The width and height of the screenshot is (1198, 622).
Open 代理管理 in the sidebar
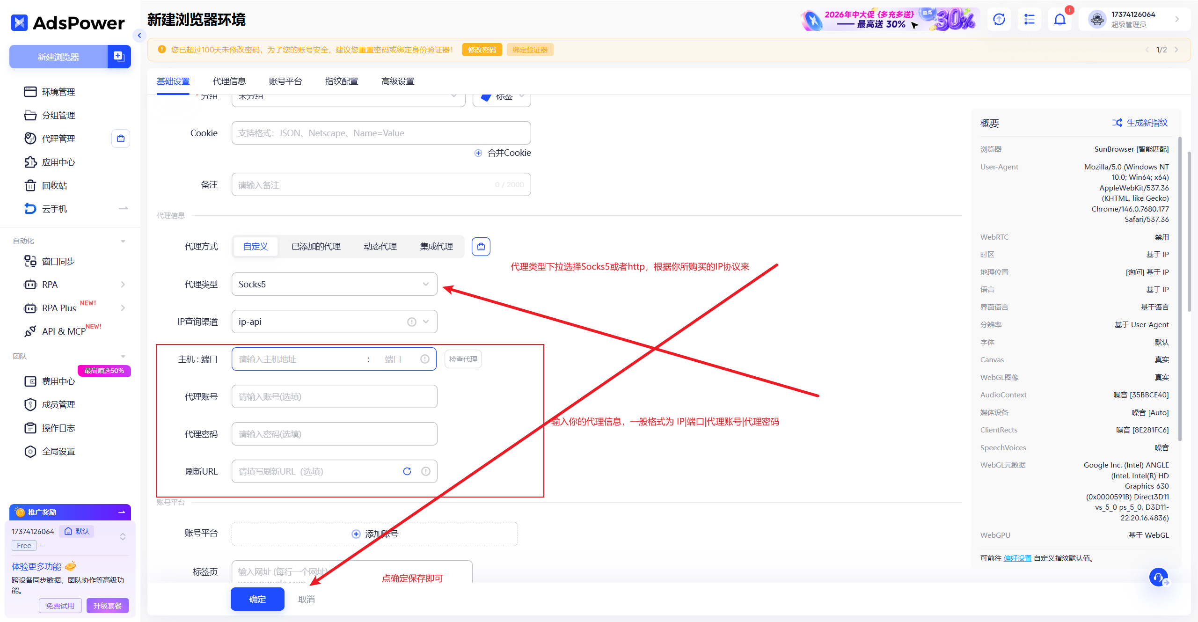pos(58,139)
